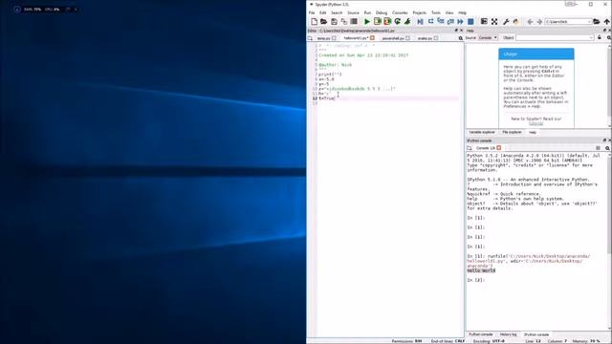Screen dimensions: 612x344
Task: Click the Run selection icon
Action: pos(407,22)
